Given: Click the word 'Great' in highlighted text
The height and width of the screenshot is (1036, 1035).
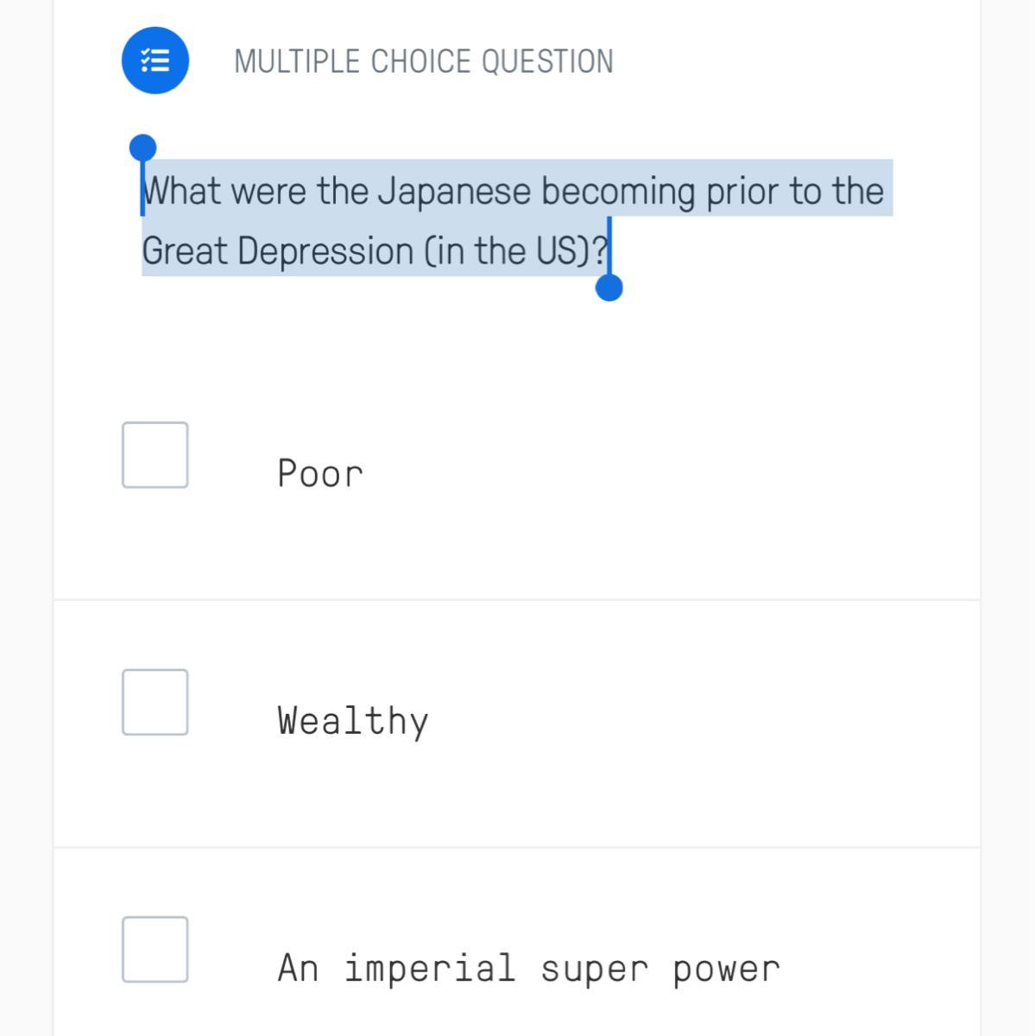Looking at the screenshot, I should pyautogui.click(x=185, y=251).
